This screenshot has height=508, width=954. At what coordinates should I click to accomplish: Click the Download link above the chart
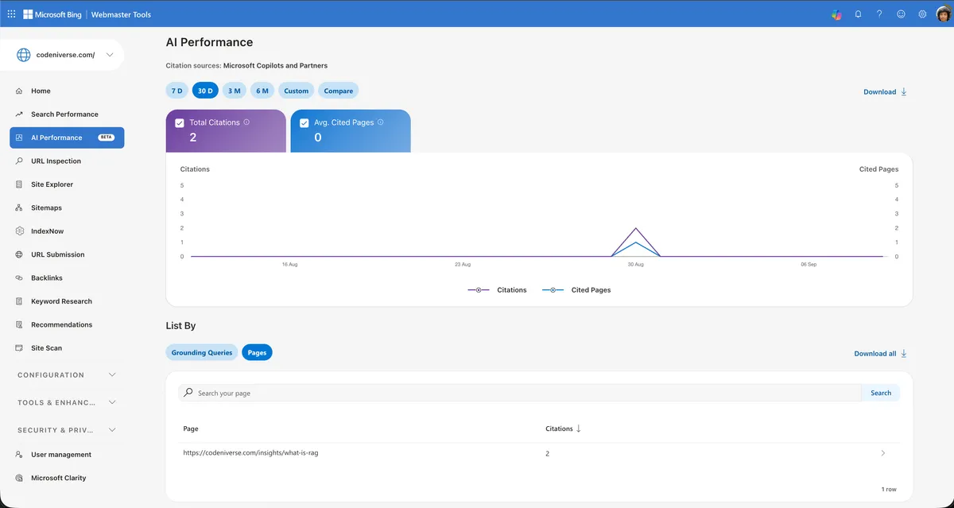point(886,92)
